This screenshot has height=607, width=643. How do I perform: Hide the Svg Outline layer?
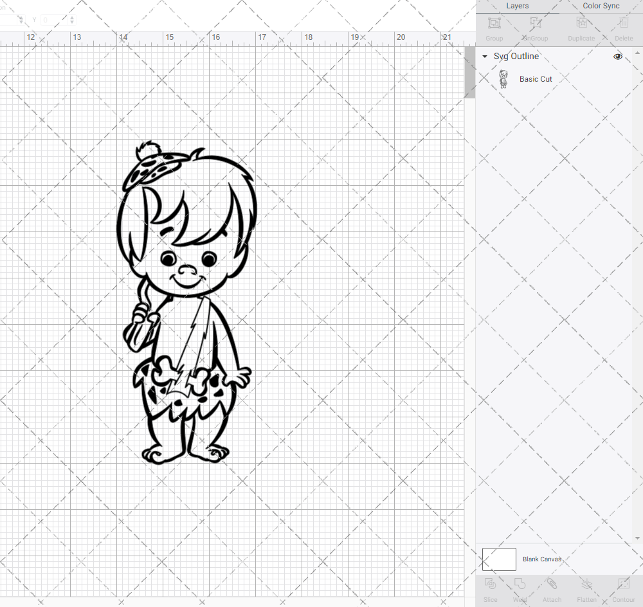pyautogui.click(x=617, y=57)
